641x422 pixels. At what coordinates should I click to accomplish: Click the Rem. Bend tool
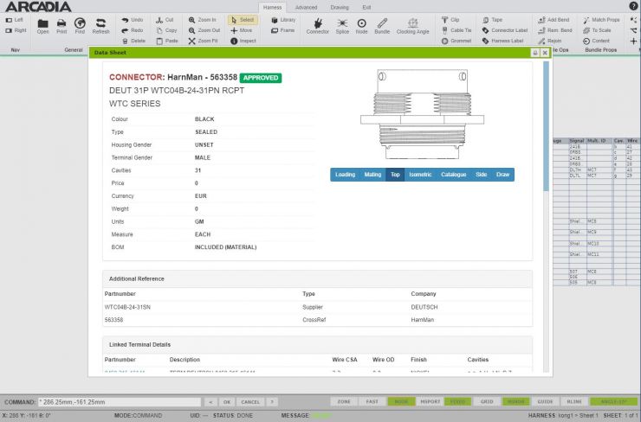coord(554,30)
